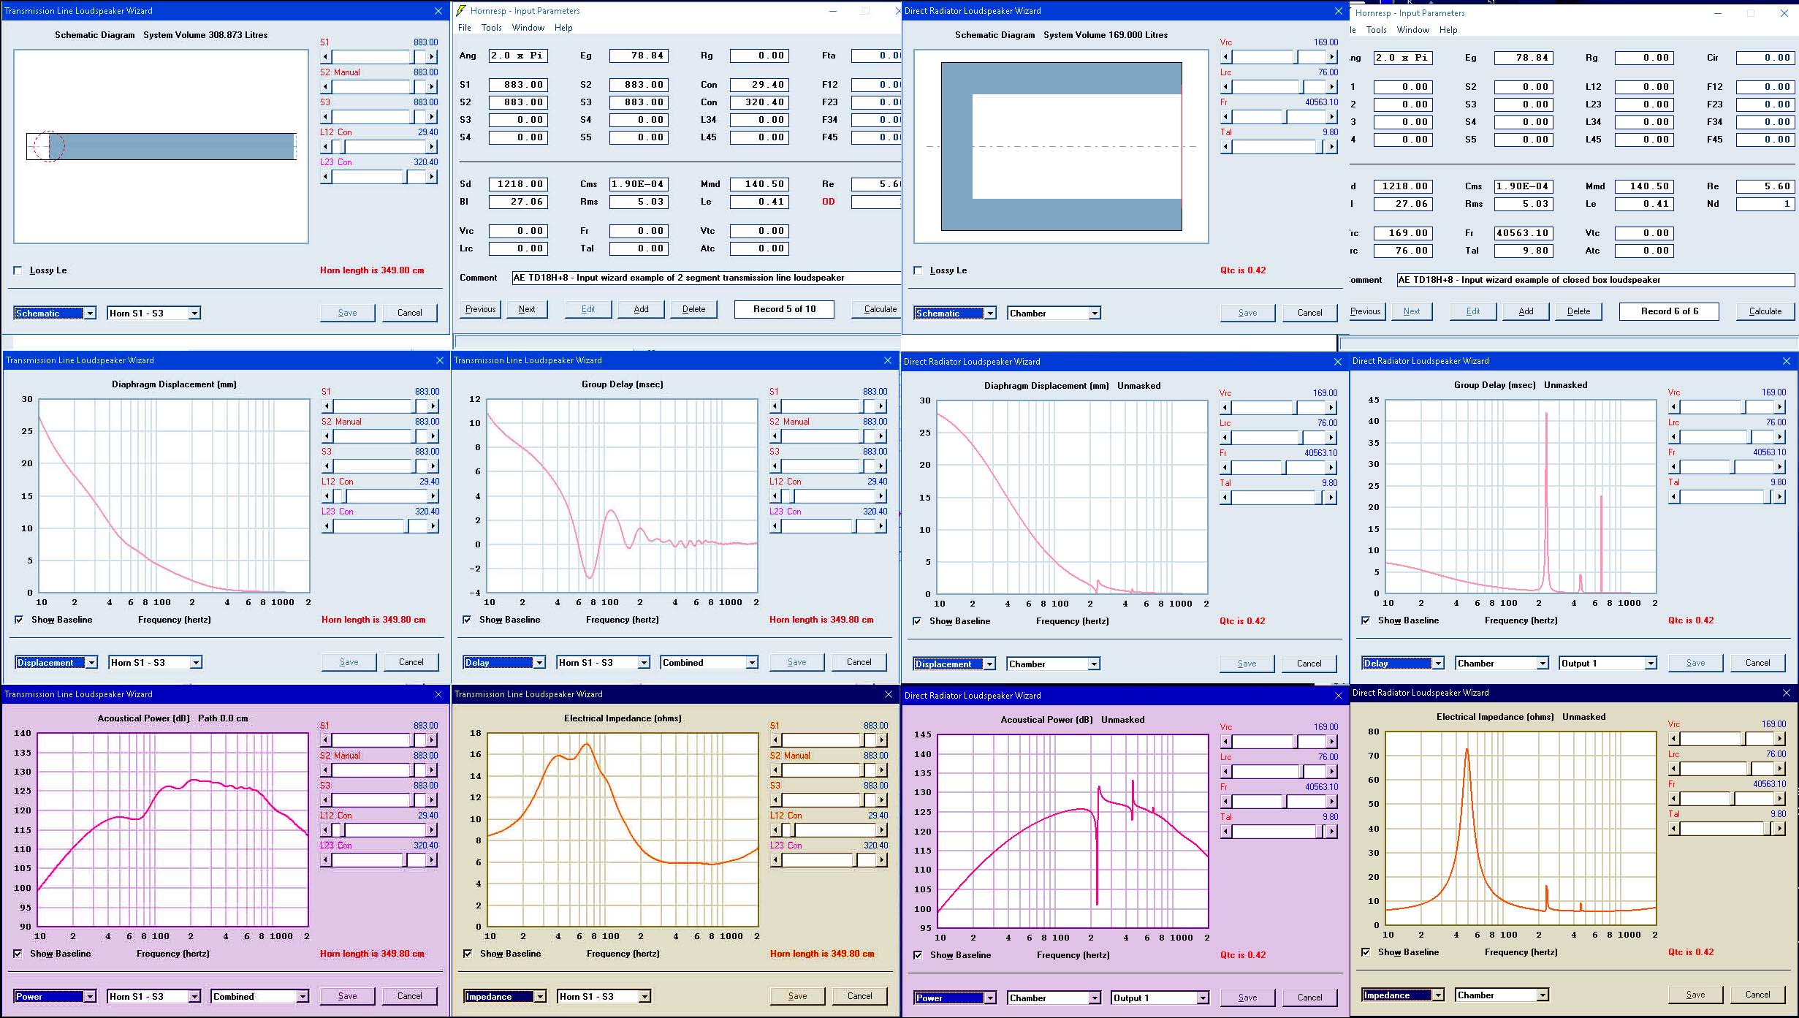Open the Displacement dropdown in the Transmission Line Displacement window

(x=91, y=662)
